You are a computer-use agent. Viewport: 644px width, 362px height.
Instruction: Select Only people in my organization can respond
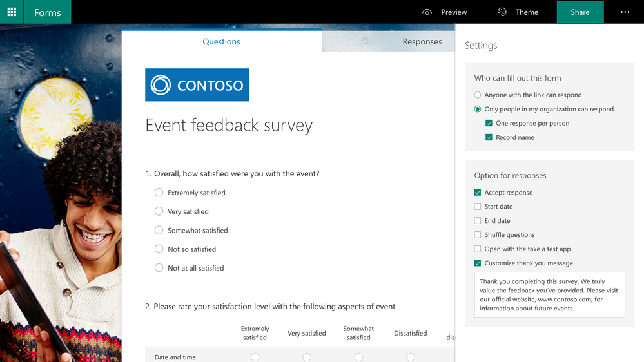pyautogui.click(x=477, y=109)
